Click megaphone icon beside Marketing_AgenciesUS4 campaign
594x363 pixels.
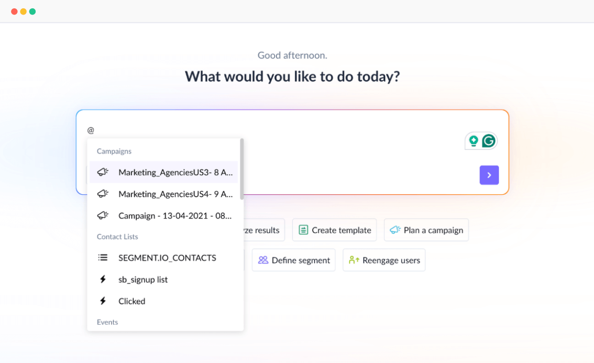103,194
